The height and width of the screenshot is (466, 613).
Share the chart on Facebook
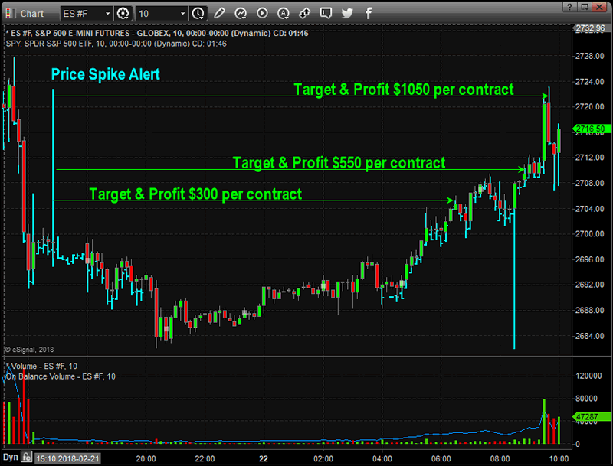pyautogui.click(x=369, y=14)
